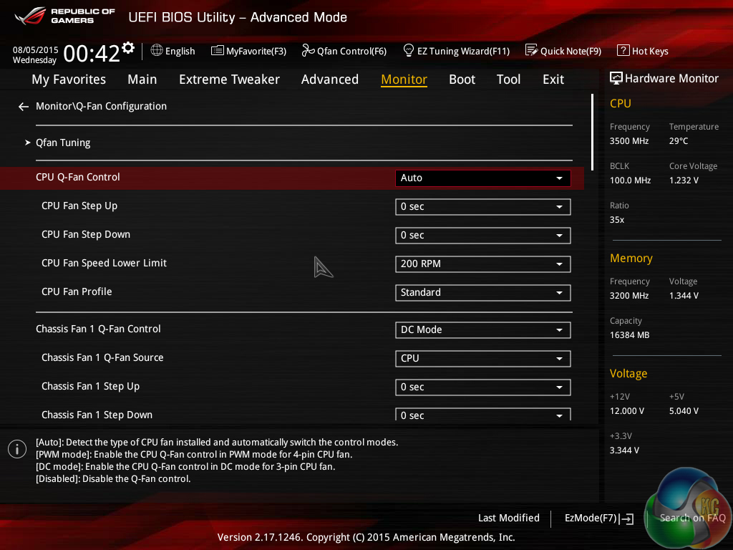The width and height of the screenshot is (733, 550).
Task: Click the 00:42 clock display
Action: tap(92, 53)
